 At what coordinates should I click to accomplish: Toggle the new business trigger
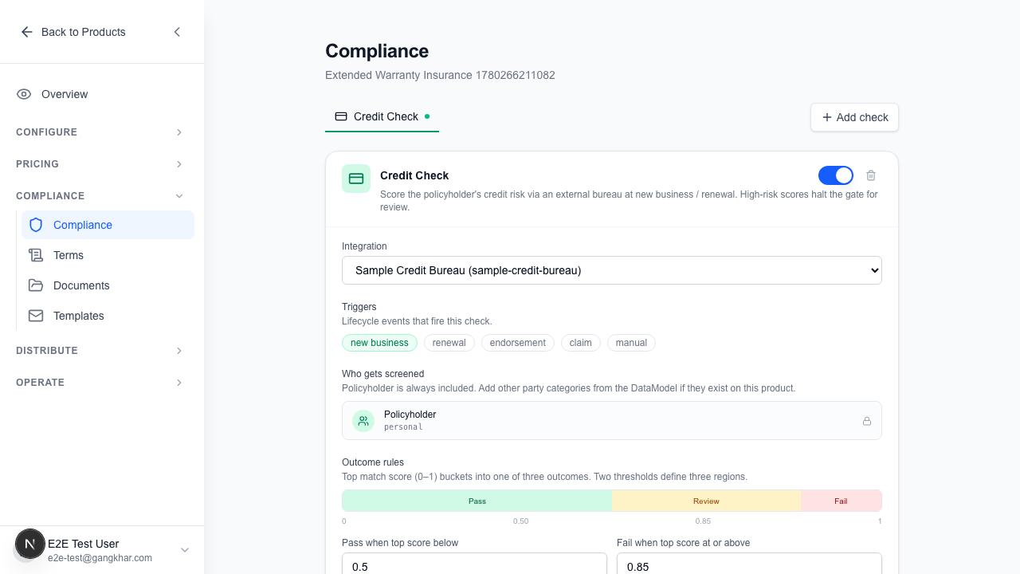[379, 343]
